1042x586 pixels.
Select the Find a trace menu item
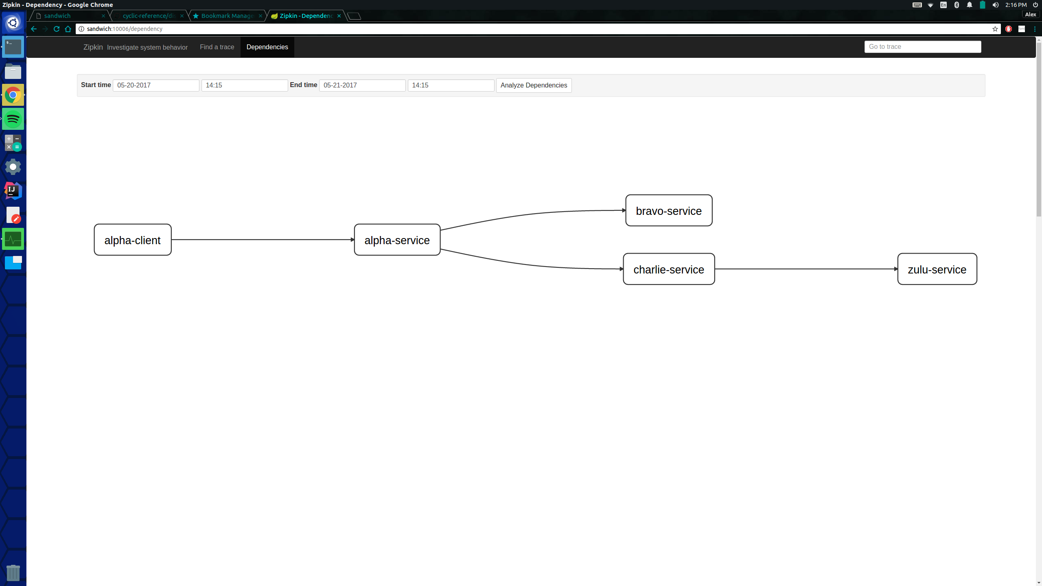pos(217,46)
